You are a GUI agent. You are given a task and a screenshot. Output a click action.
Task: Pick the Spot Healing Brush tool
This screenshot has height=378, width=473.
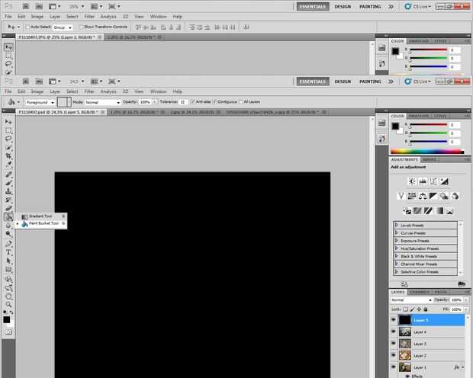(x=8, y=174)
